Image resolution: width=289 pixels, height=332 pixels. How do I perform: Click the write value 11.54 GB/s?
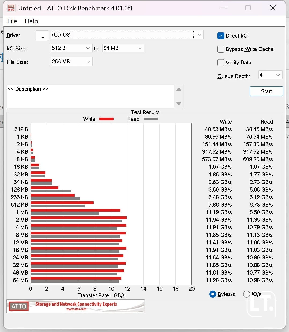(219, 258)
